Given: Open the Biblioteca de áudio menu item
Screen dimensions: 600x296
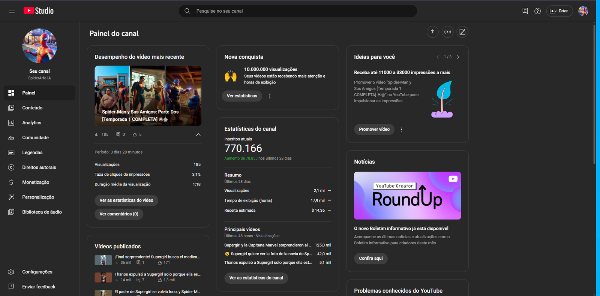Looking at the screenshot, I should [39, 212].
